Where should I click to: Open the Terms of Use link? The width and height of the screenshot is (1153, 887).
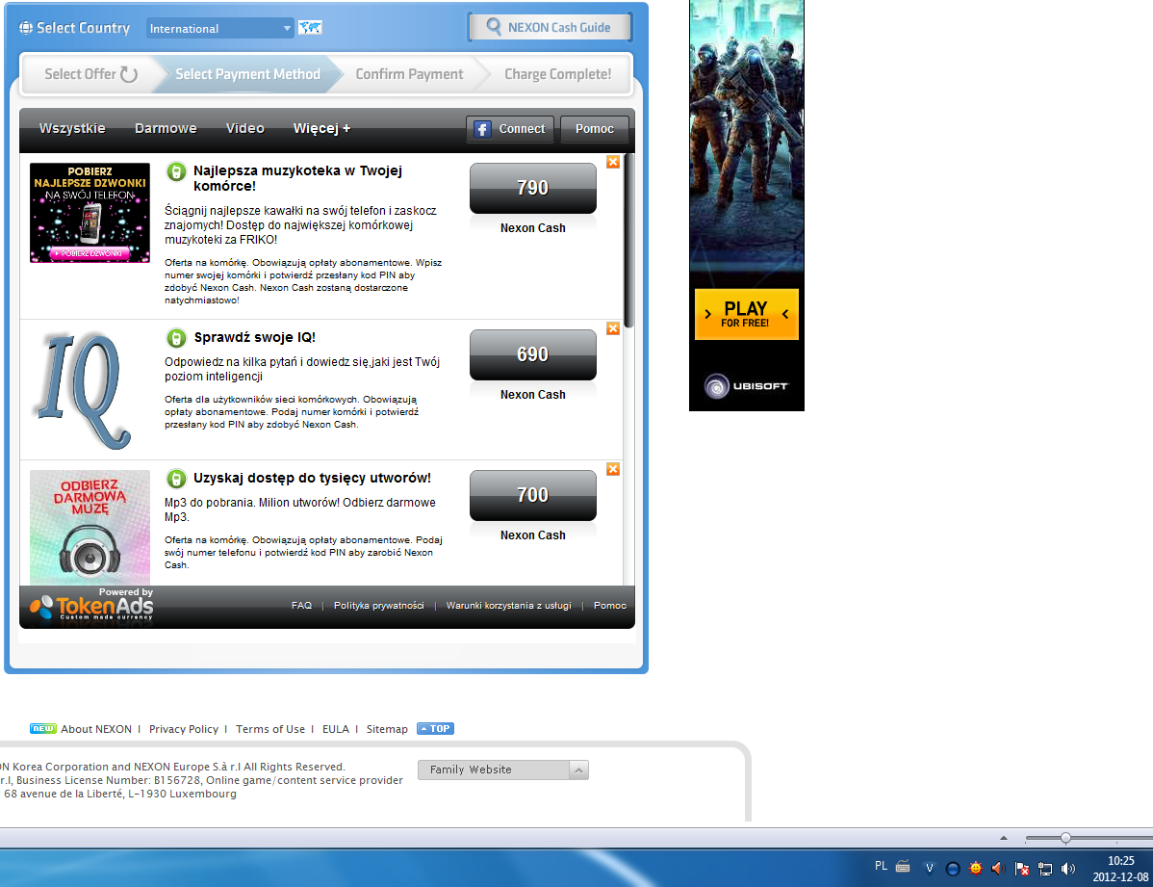(x=269, y=729)
